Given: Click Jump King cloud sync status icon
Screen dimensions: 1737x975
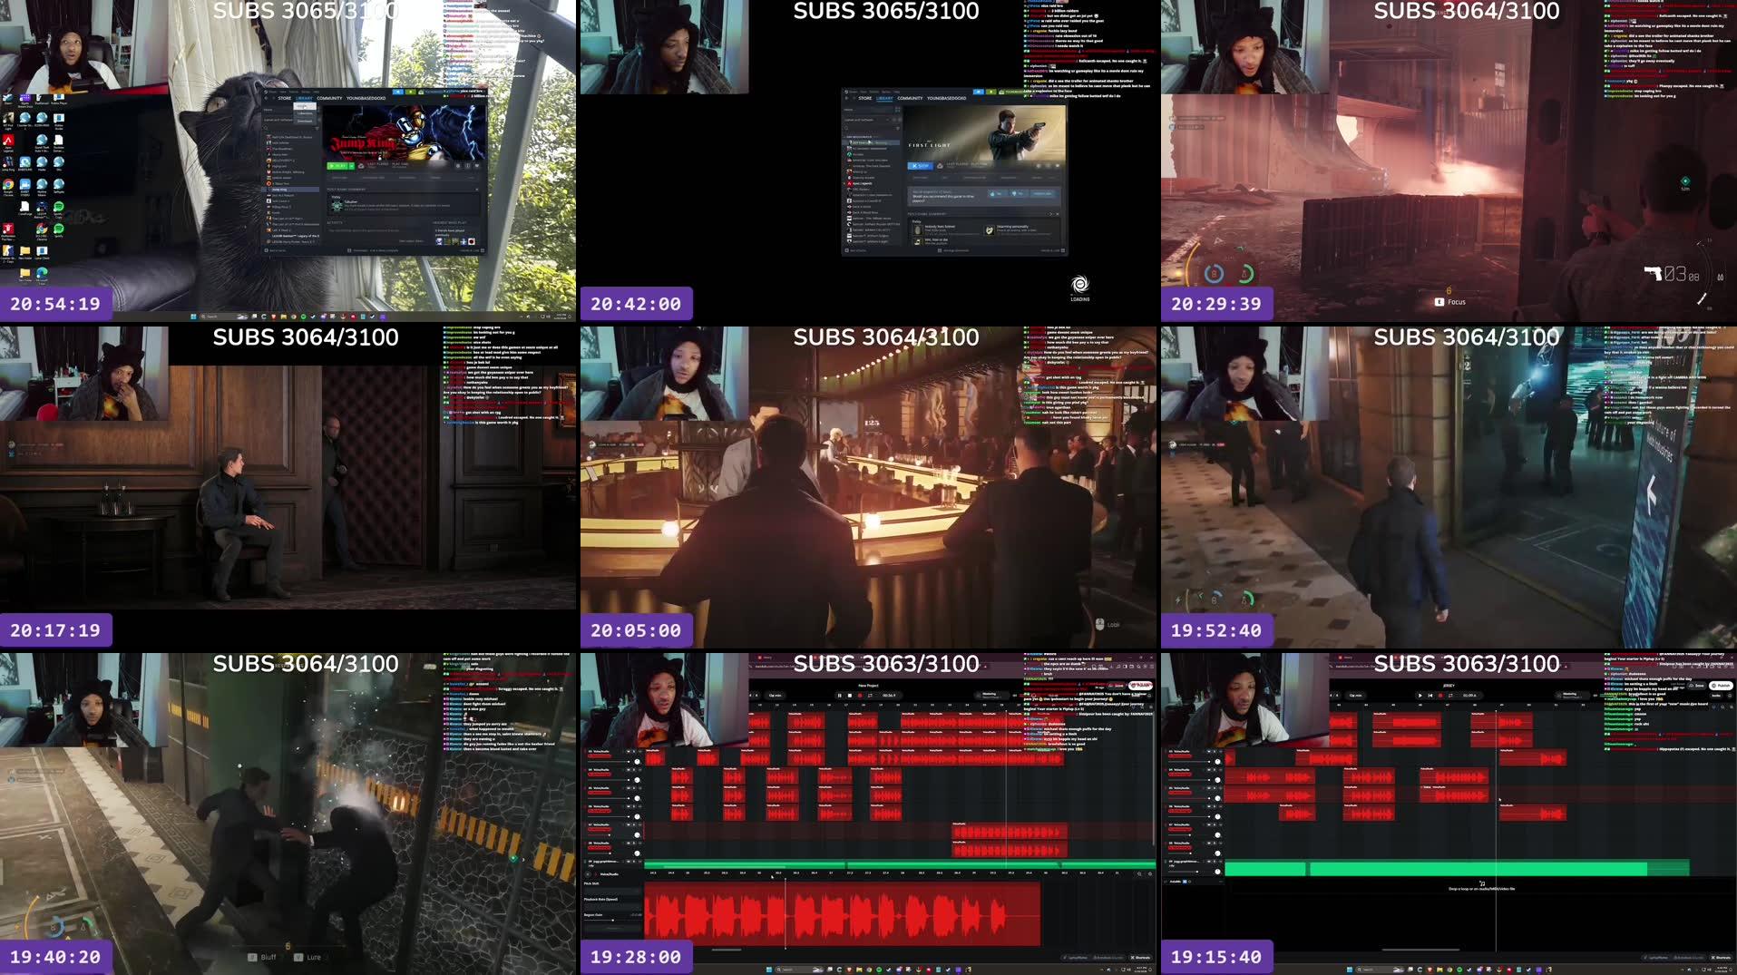Looking at the screenshot, I should 361,166.
